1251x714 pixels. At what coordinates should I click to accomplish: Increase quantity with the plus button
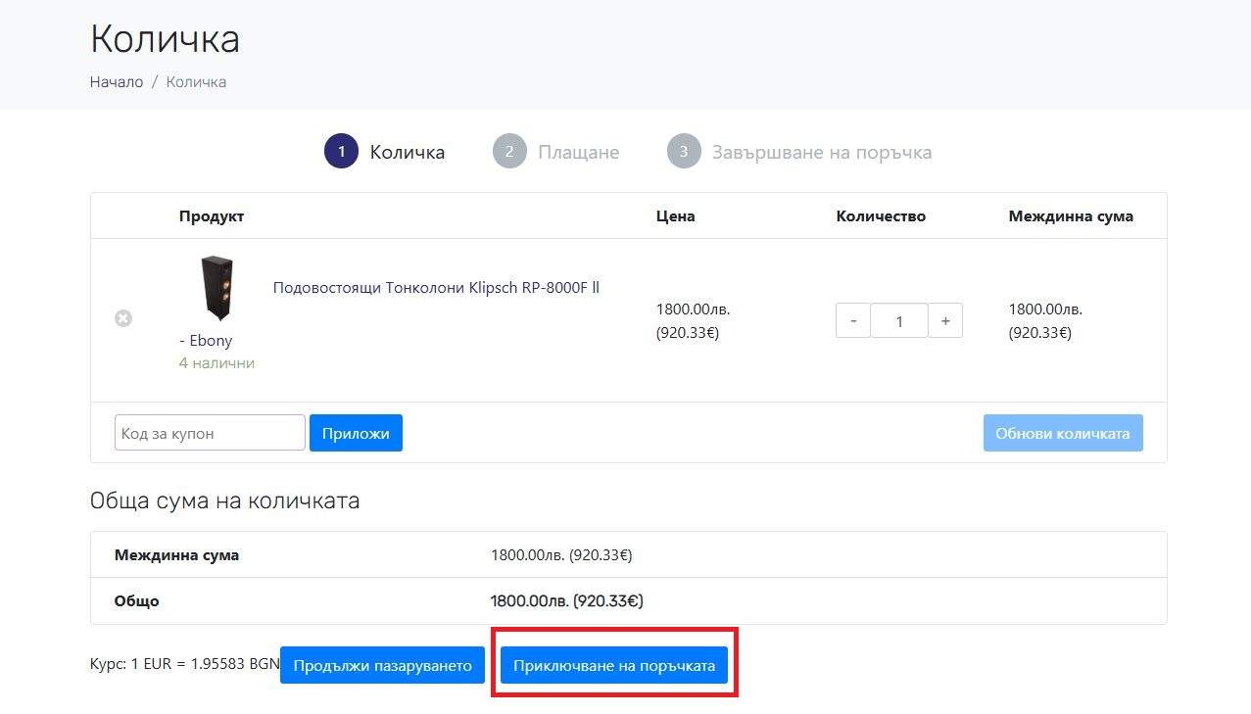(x=945, y=320)
